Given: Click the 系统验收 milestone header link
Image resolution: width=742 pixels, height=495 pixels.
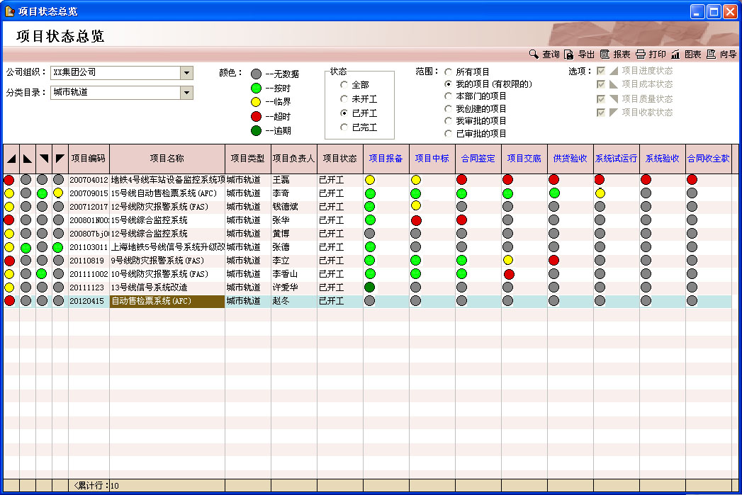Looking at the screenshot, I should (x=662, y=159).
